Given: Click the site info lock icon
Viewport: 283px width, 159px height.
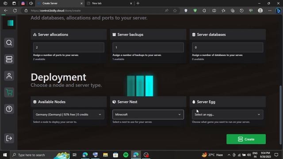Looking at the screenshot, I should click(x=26, y=11).
